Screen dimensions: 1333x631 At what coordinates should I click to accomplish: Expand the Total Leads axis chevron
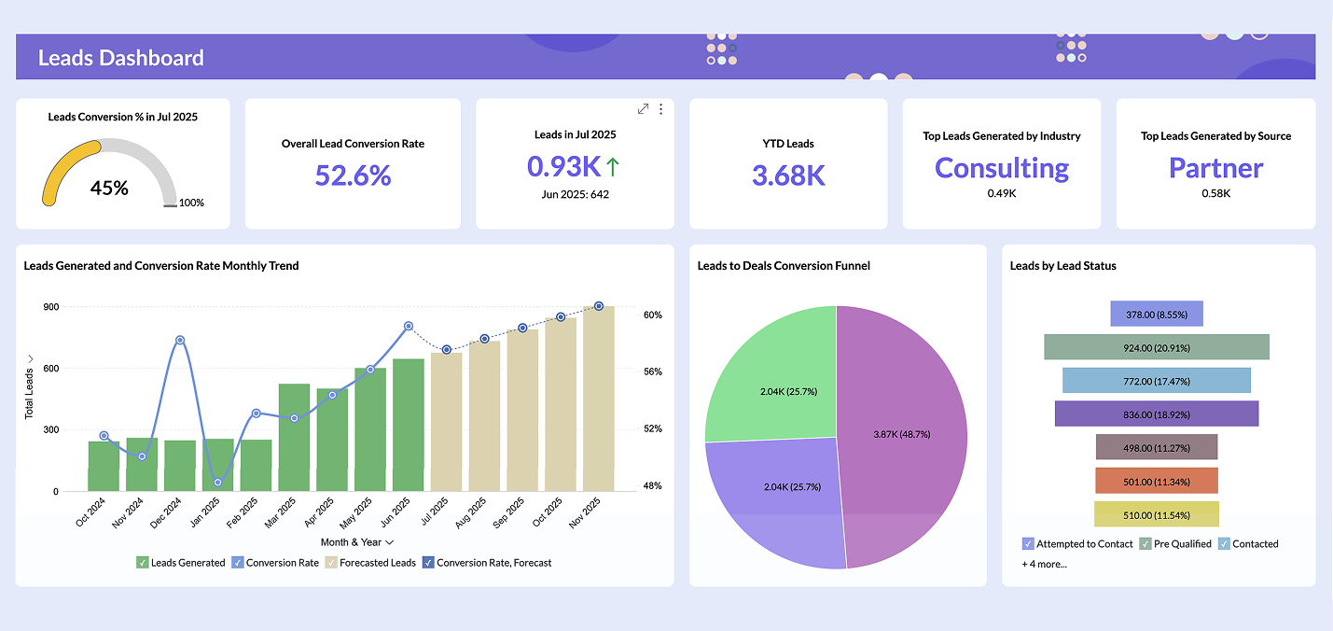click(29, 358)
